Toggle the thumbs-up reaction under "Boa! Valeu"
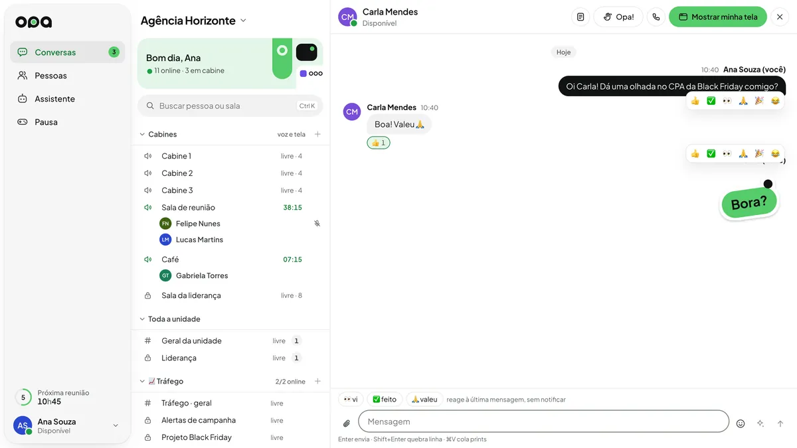797x448 pixels. coord(379,143)
